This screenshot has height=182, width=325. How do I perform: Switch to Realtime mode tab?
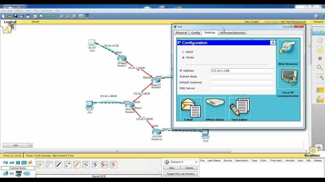coord(312,155)
